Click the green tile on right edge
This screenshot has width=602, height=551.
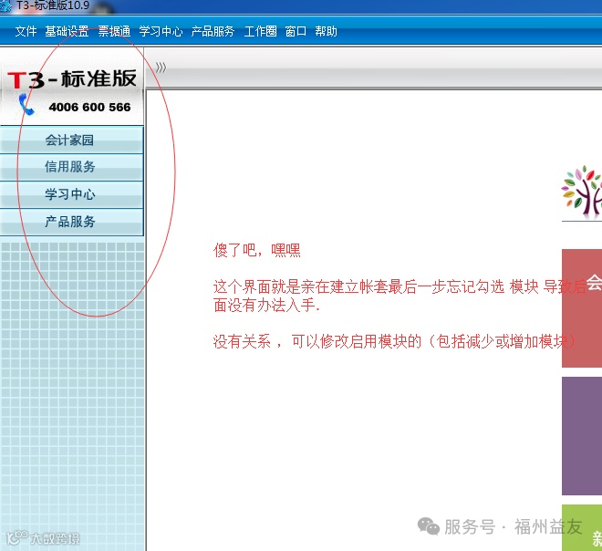(x=582, y=527)
